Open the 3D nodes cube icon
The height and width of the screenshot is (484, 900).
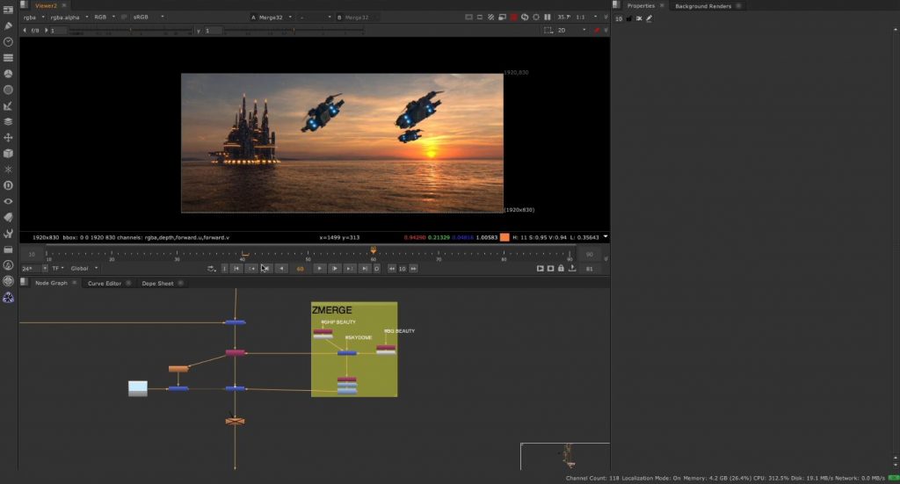click(8, 154)
